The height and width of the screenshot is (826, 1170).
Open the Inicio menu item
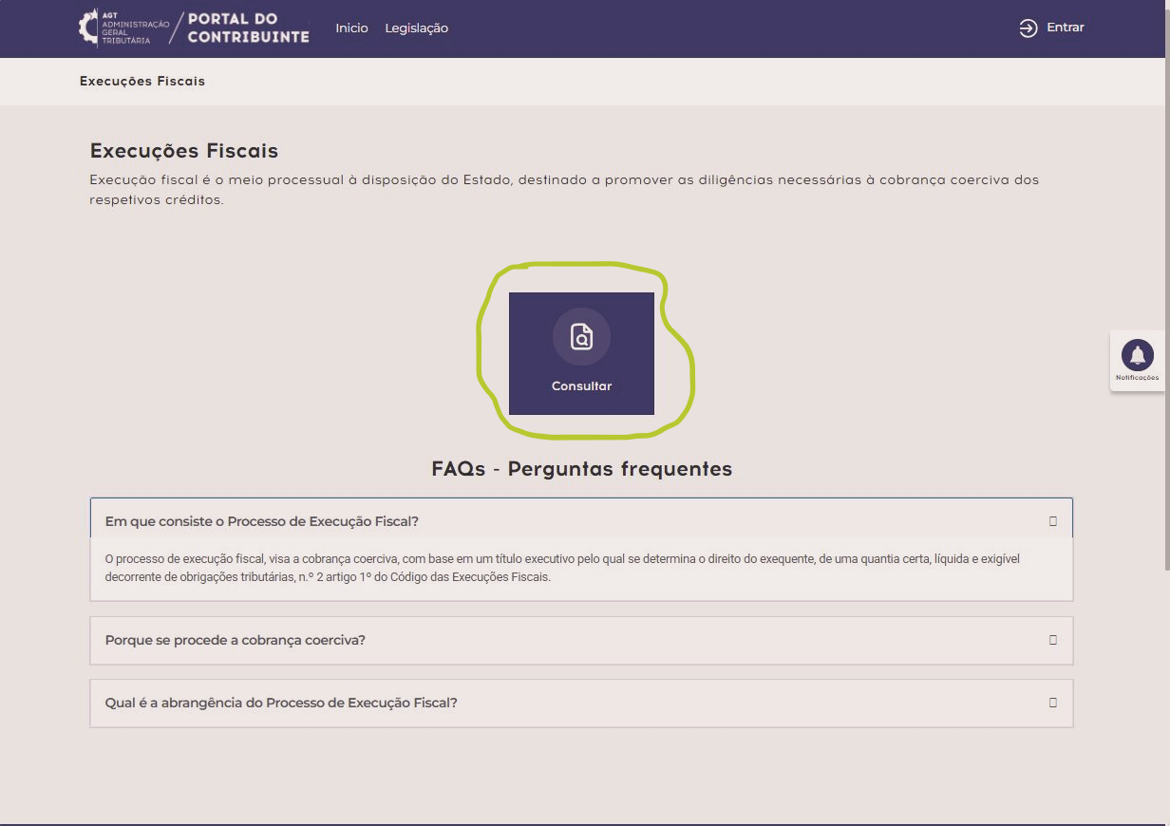coord(351,28)
